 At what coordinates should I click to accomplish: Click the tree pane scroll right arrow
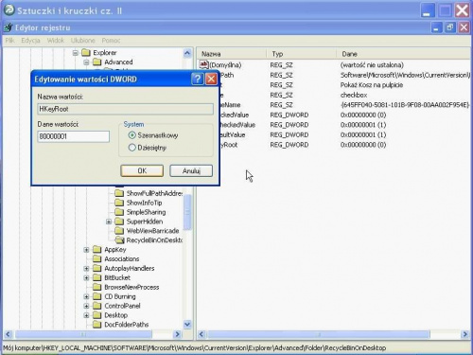click(177, 334)
